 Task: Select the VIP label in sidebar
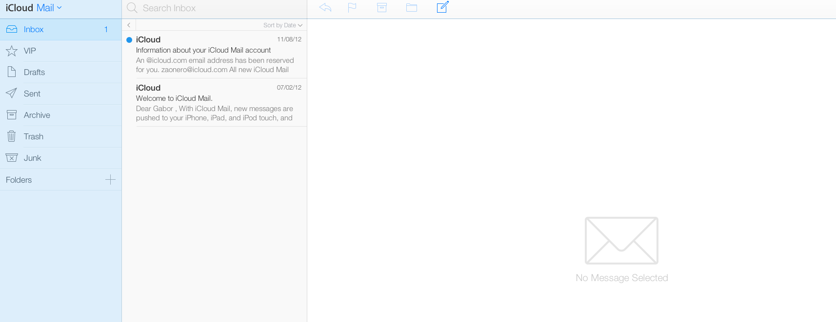30,51
